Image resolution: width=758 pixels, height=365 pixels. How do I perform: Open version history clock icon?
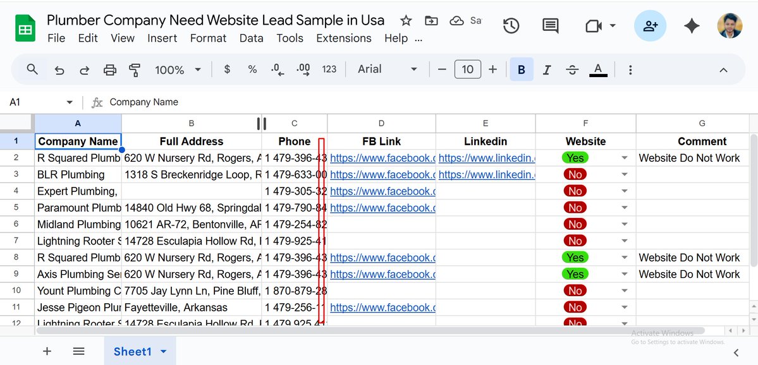511,26
